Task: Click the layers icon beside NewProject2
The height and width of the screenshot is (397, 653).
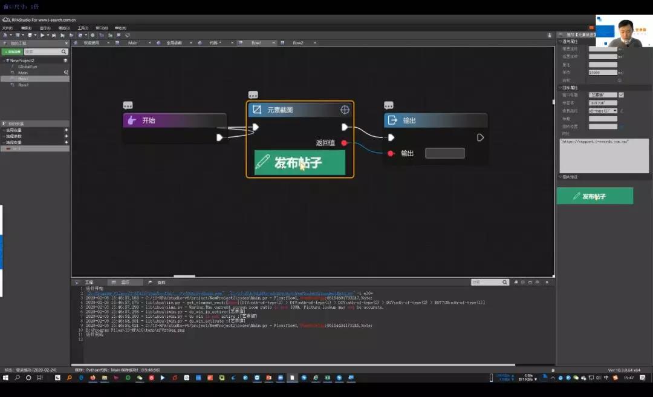Action: (x=65, y=61)
